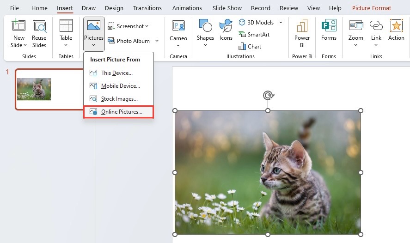
Task: Open the Shapes gallery
Action: pos(205,33)
